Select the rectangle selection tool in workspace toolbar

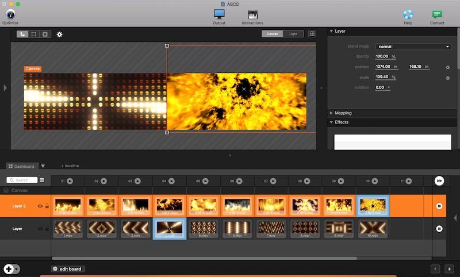[34, 34]
